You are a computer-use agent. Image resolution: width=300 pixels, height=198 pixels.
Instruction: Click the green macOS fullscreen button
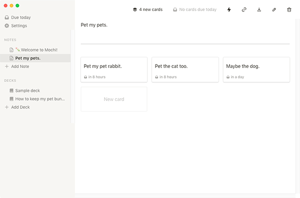tap(17, 5)
